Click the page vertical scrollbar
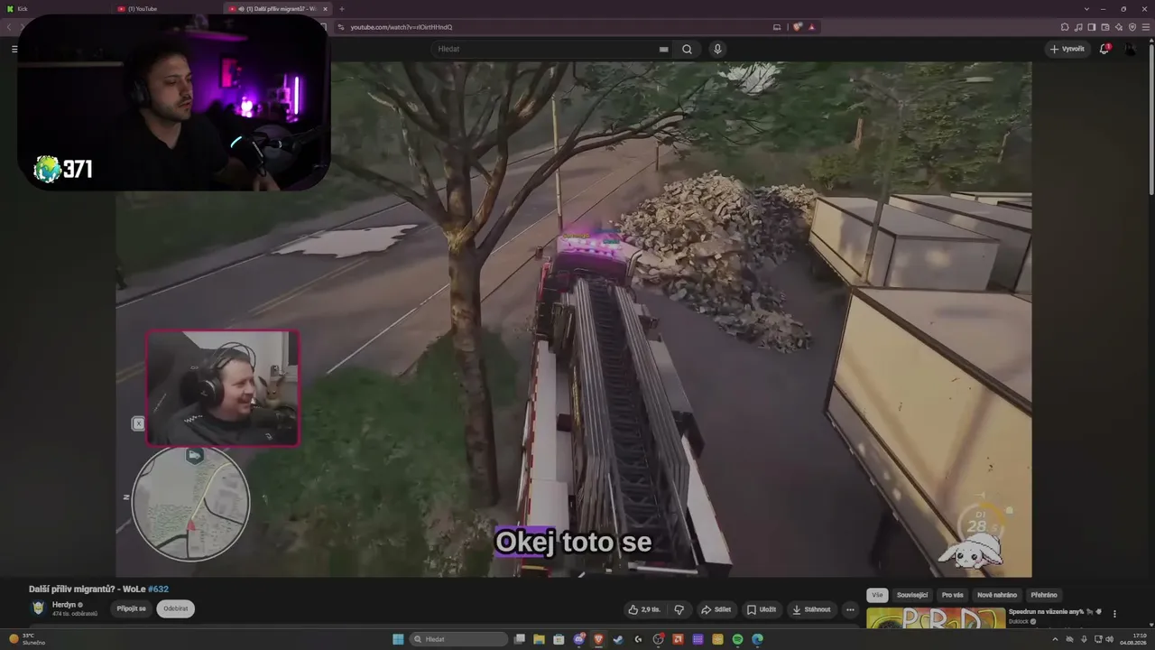Viewport: 1155px width, 650px height. pos(1150,117)
